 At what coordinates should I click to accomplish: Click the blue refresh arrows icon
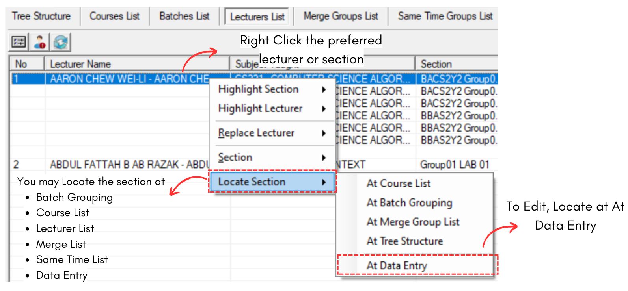(x=61, y=42)
